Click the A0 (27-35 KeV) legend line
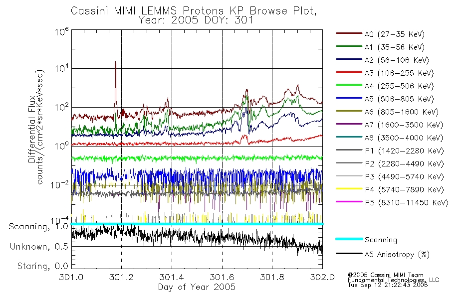The image size is (474, 299). 349,33
